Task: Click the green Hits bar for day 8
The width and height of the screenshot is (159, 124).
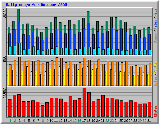Action: click(x=42, y=36)
